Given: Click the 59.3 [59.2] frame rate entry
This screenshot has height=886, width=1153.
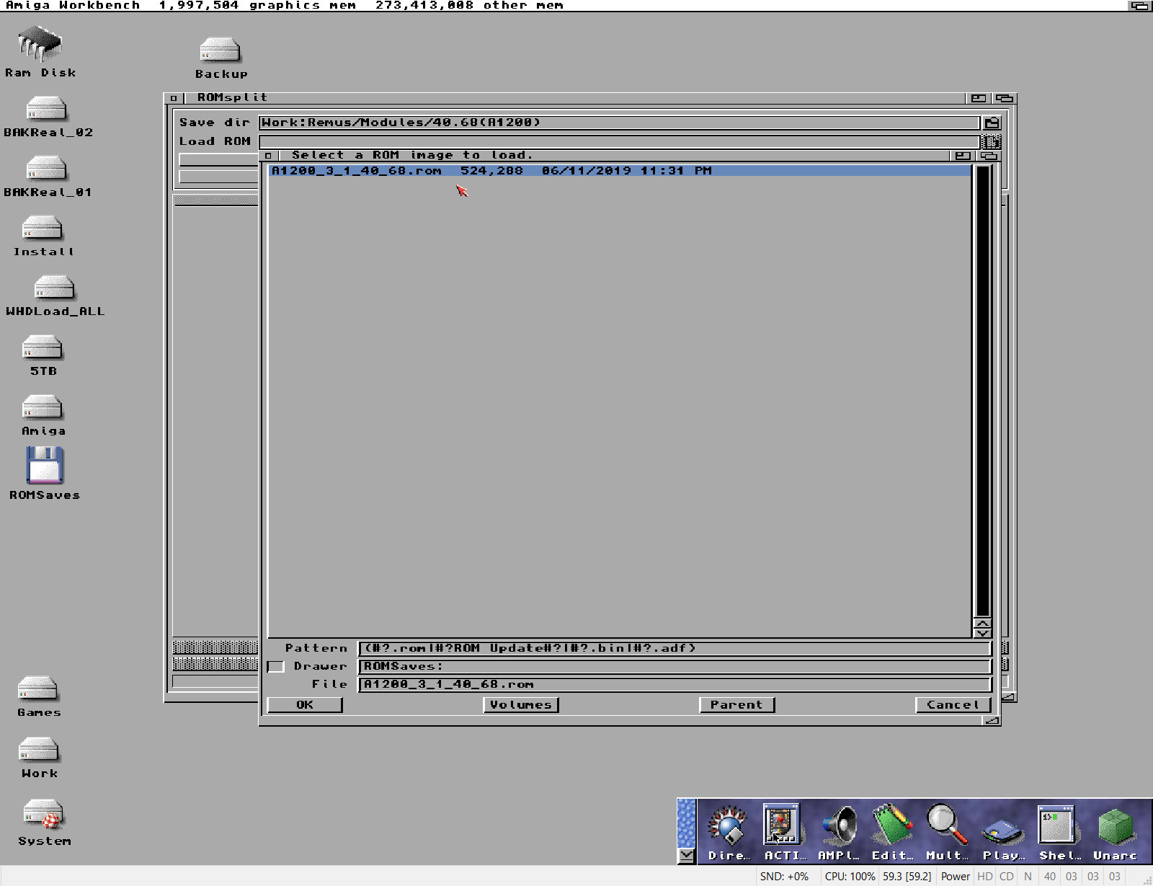Looking at the screenshot, I should pos(907,877).
